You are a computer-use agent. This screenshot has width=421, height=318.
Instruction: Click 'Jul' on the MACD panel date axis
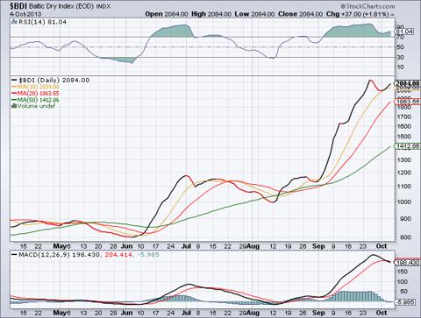[186, 313]
